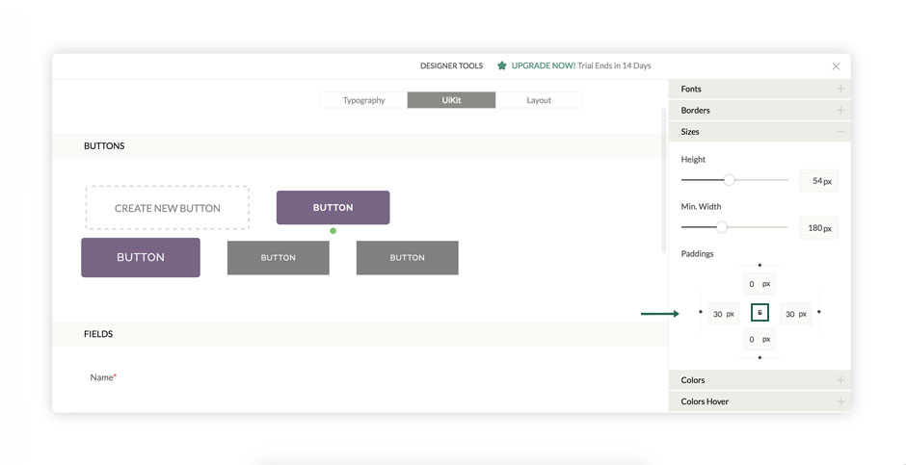906x465 pixels.
Task: Close the Designer Tools window
Action: (x=836, y=66)
